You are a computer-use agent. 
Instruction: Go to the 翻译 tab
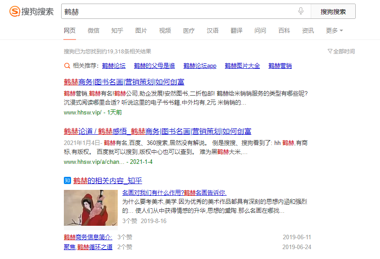(x=237, y=31)
